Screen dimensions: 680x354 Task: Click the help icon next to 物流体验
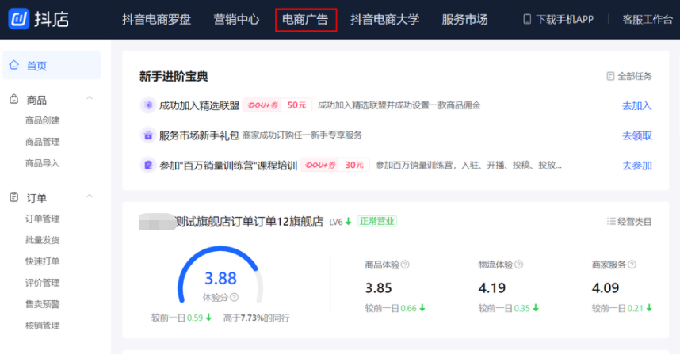(518, 265)
